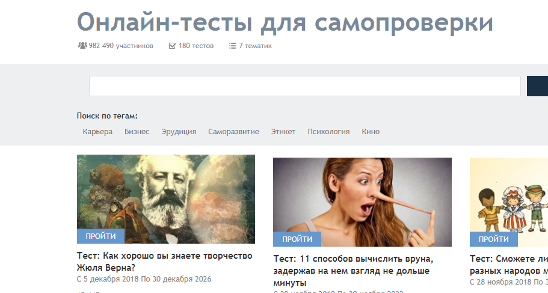
Task: Open the long-nose liar test thumbnail
Action: [x=362, y=202]
